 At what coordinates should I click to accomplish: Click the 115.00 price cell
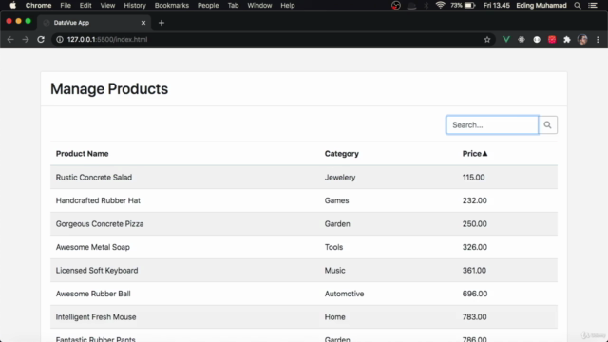473,178
